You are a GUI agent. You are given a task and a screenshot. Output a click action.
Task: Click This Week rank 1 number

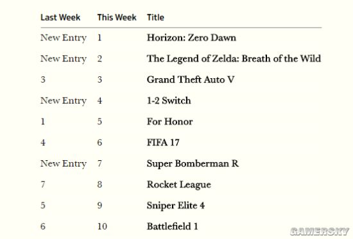click(x=99, y=38)
